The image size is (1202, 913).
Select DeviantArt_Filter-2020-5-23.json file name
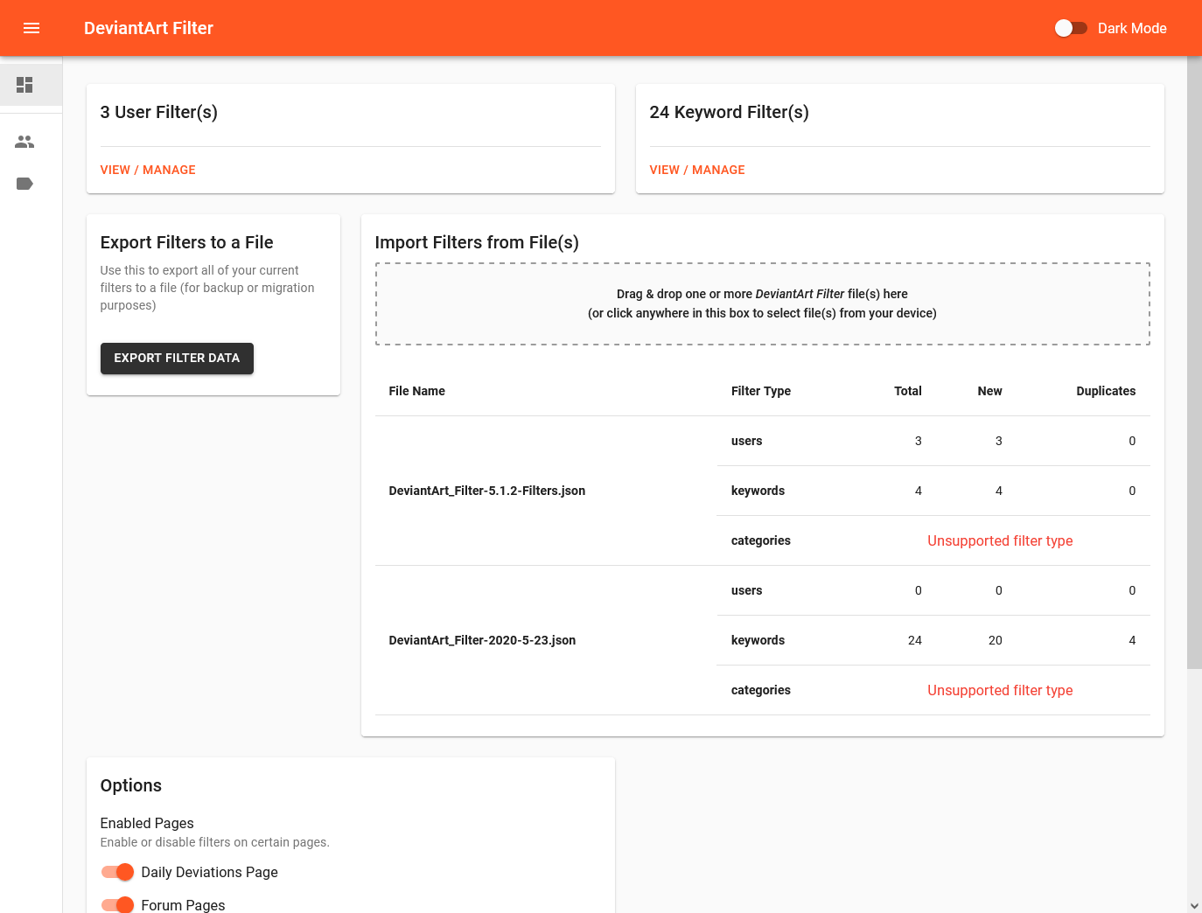pos(482,640)
